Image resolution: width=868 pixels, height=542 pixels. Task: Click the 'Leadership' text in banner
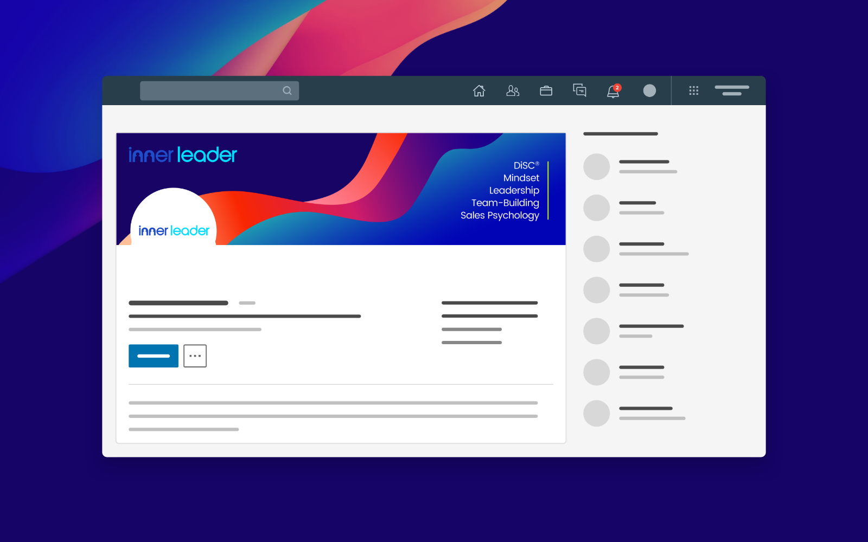pyautogui.click(x=514, y=190)
